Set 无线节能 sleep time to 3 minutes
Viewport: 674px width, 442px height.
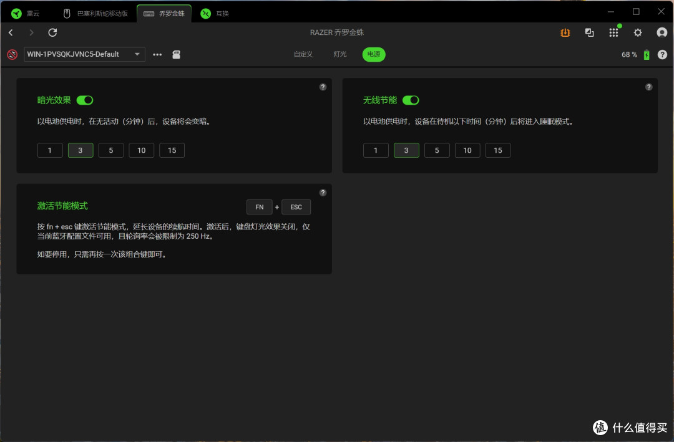tap(406, 150)
